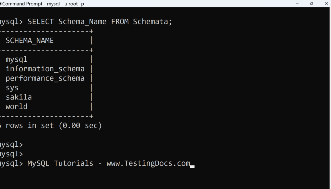Click the first empty mysql prompt line

click(11, 144)
